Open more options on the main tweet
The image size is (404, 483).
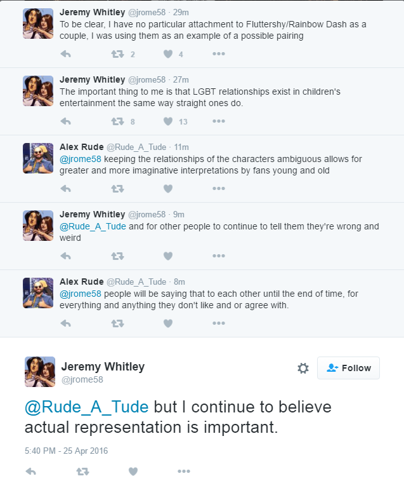tap(184, 472)
